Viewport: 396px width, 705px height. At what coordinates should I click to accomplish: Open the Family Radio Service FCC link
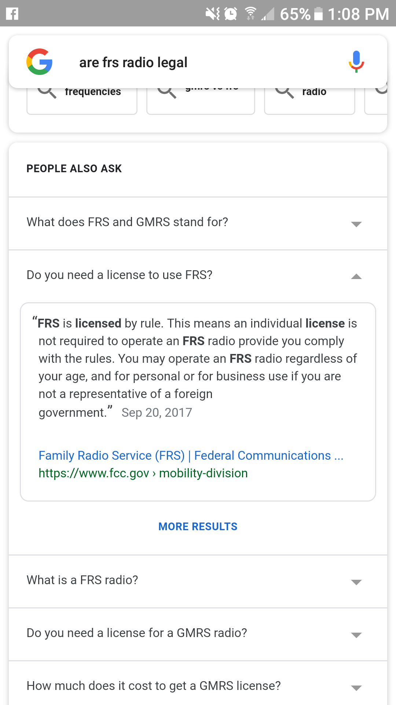tap(191, 455)
